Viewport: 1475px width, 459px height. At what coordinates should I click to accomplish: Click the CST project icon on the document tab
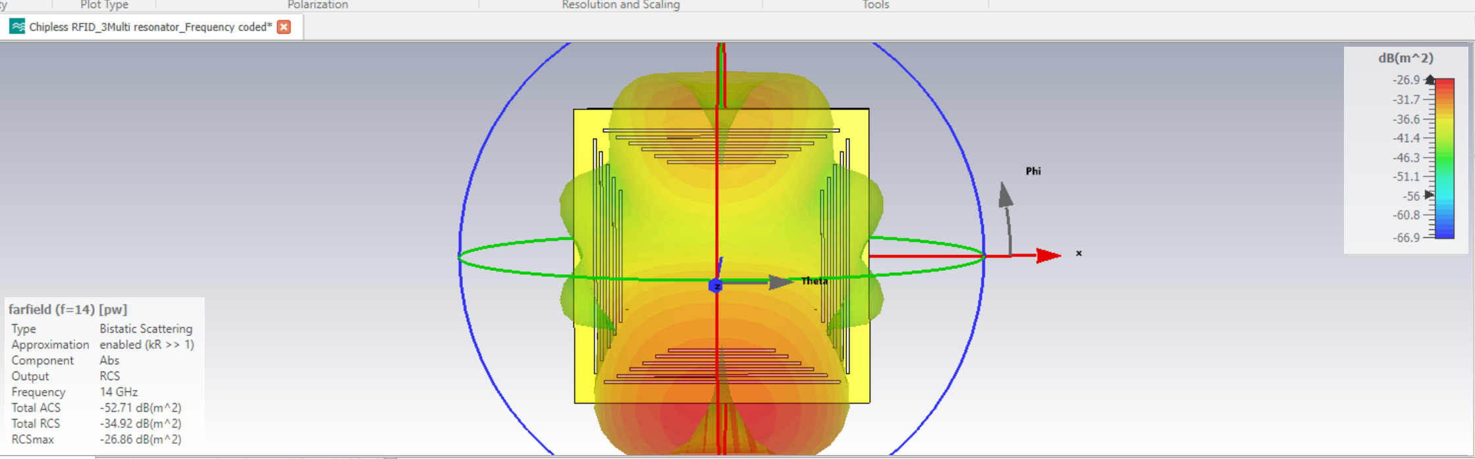click(x=17, y=27)
